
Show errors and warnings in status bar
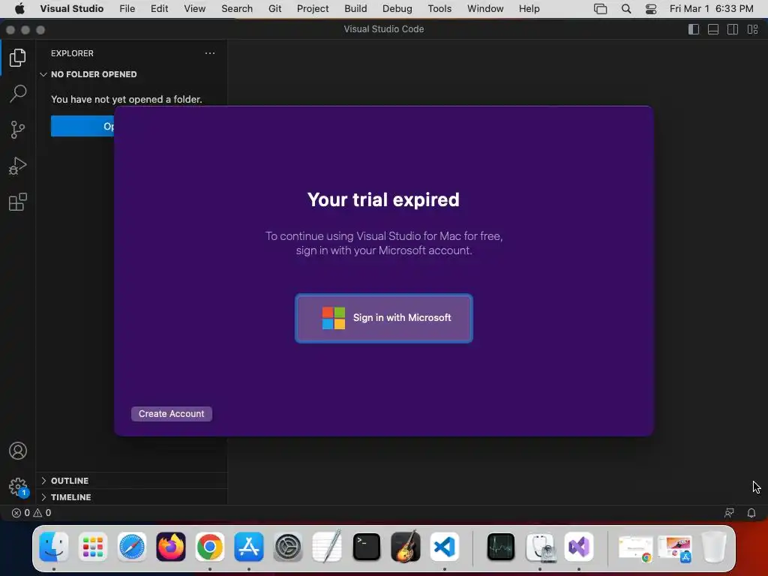coord(31,513)
